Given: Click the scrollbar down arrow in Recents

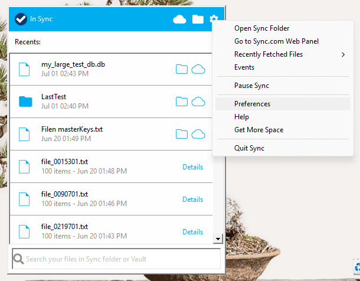Looking at the screenshot, I should point(218,239).
